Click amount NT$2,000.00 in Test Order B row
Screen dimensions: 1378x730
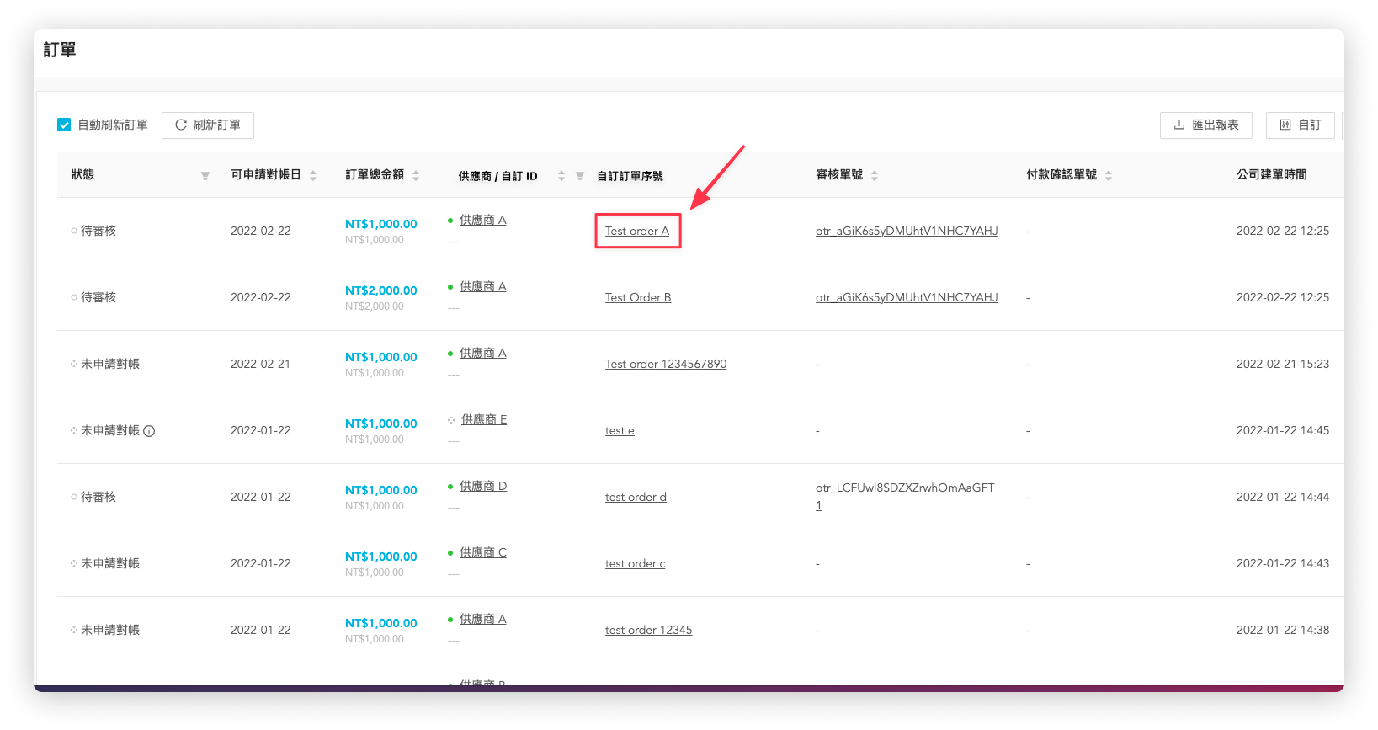381,290
